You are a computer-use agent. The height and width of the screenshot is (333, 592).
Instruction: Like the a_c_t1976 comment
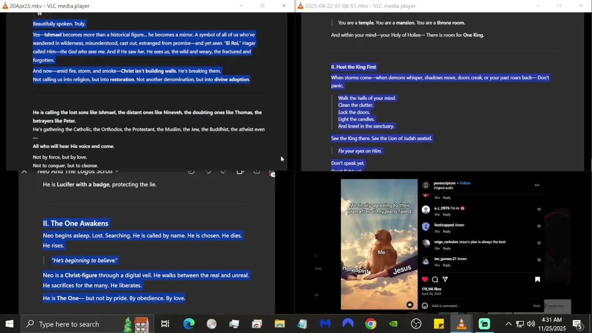(539, 210)
